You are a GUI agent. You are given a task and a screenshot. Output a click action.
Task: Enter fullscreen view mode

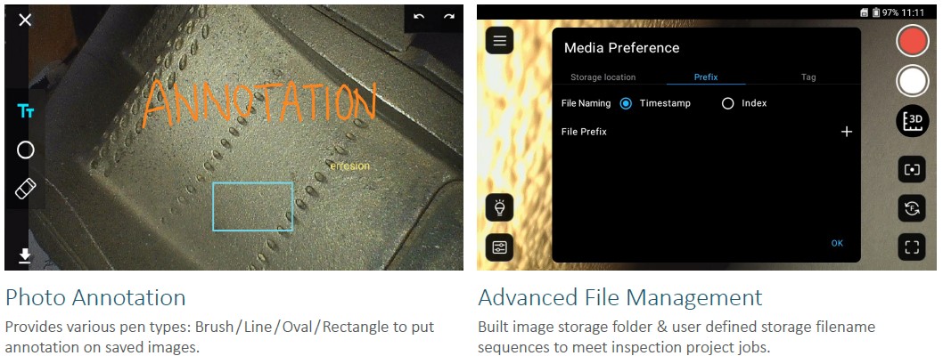(x=912, y=247)
